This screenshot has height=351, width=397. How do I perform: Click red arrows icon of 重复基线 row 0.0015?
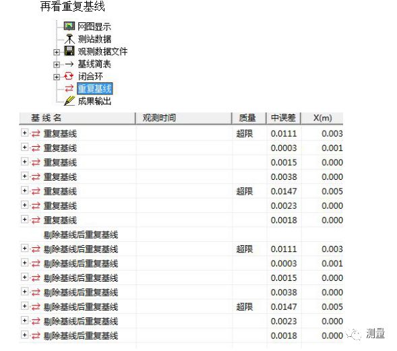click(x=36, y=162)
